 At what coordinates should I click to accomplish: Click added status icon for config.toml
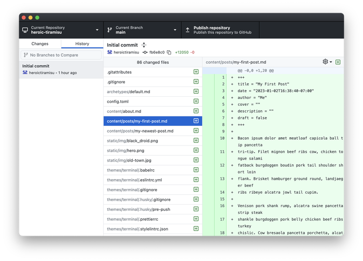(196, 102)
